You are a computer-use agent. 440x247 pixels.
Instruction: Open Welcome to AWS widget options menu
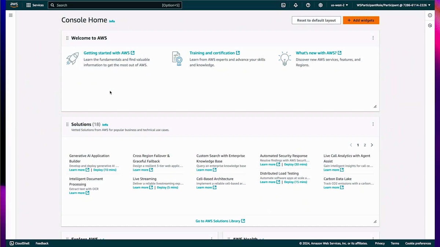click(373, 38)
